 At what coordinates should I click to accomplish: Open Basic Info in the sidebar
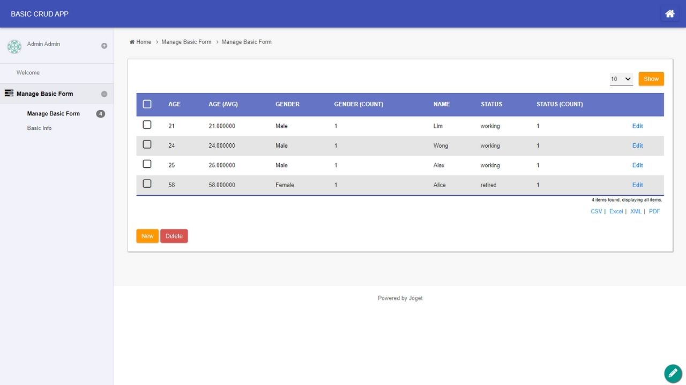tap(39, 128)
